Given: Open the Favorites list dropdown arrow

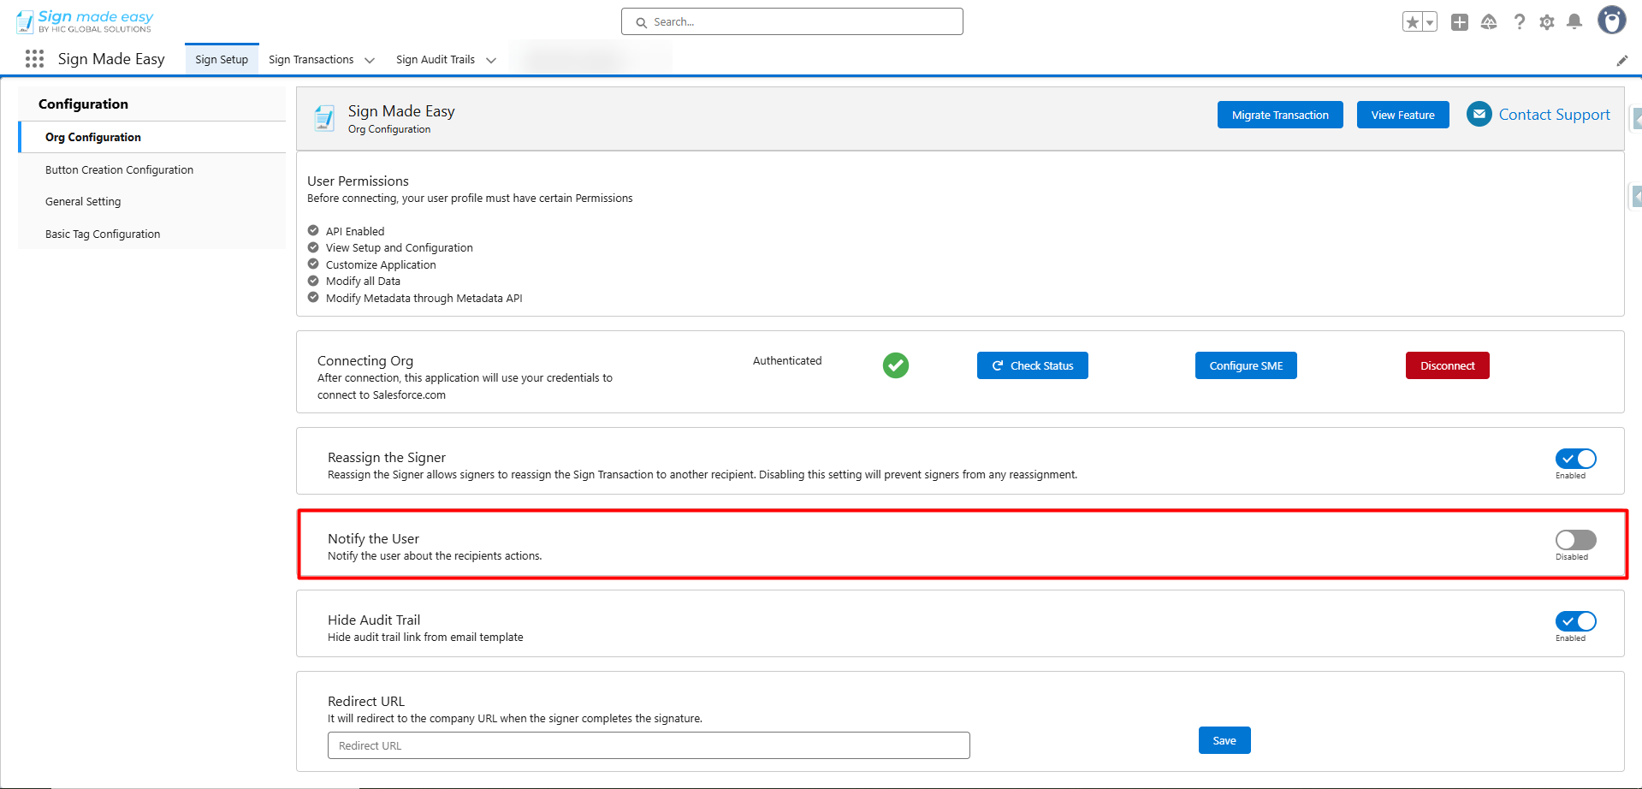Looking at the screenshot, I should (x=1430, y=22).
